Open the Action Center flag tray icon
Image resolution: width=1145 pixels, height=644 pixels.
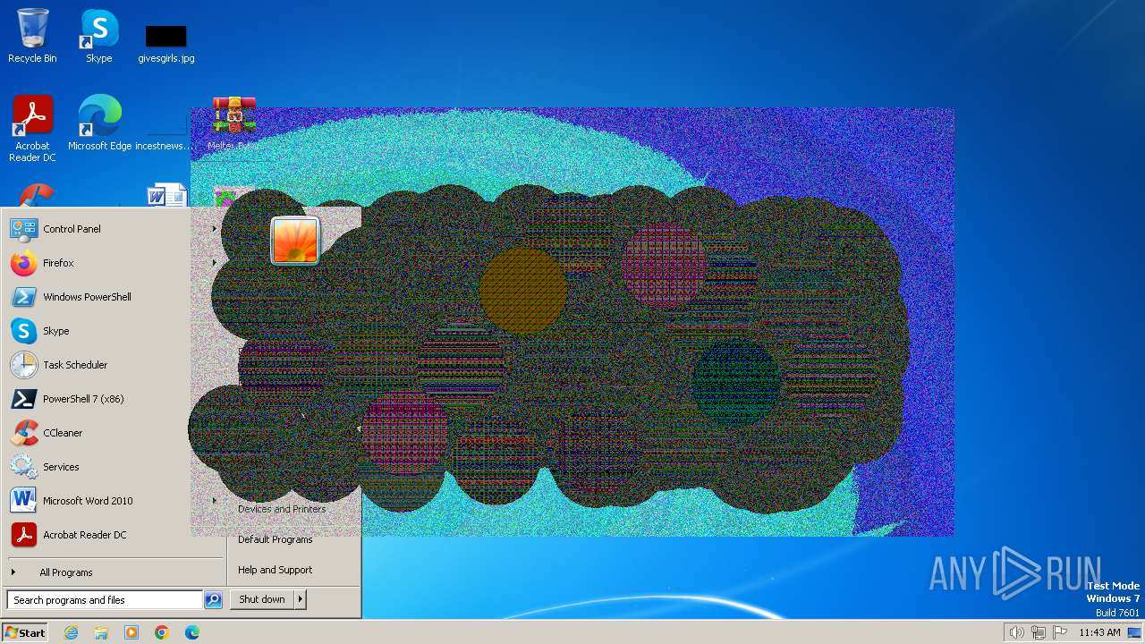[1060, 632]
